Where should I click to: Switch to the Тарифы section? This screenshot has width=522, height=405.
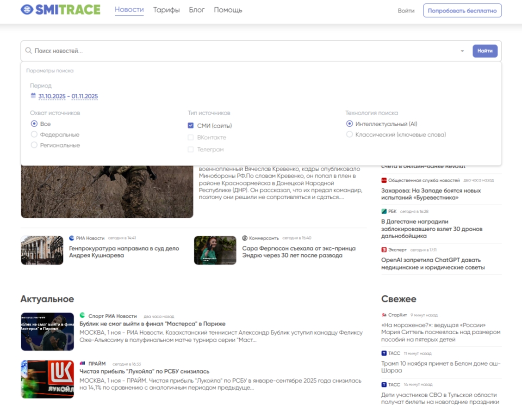point(166,10)
